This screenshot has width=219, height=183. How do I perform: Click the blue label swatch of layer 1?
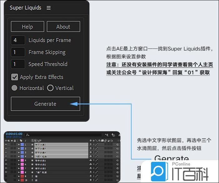click(22, 145)
